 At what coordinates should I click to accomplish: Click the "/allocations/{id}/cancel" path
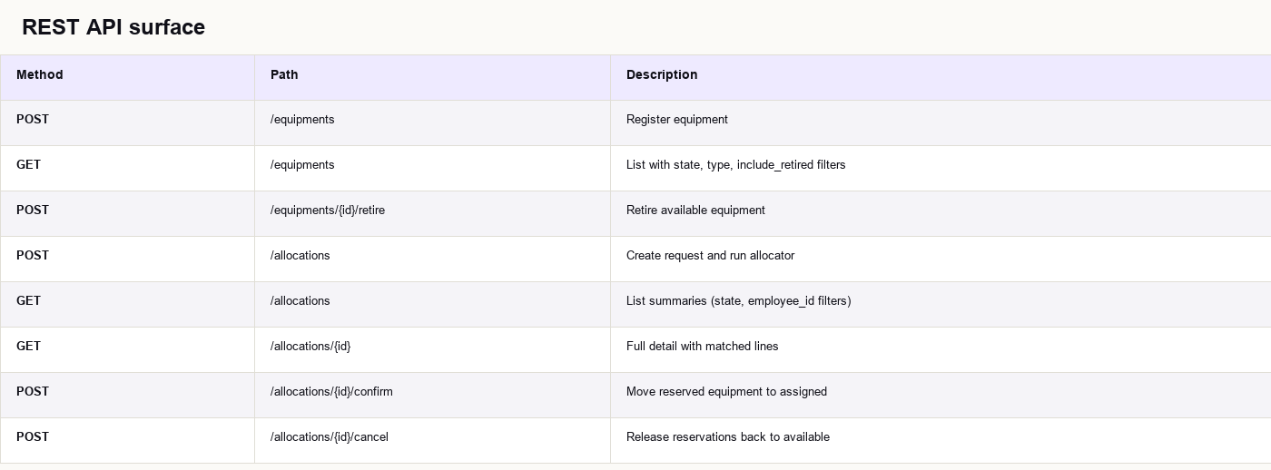[x=330, y=436]
